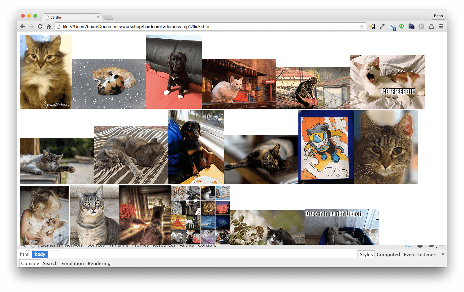Image resolution: width=464 pixels, height=292 pixels.
Task: Click the COFFFEEEE yawning cat image
Action: pos(387,82)
